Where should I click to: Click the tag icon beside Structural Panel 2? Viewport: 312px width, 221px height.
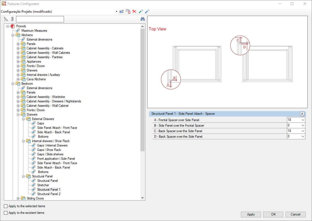coord(34,194)
